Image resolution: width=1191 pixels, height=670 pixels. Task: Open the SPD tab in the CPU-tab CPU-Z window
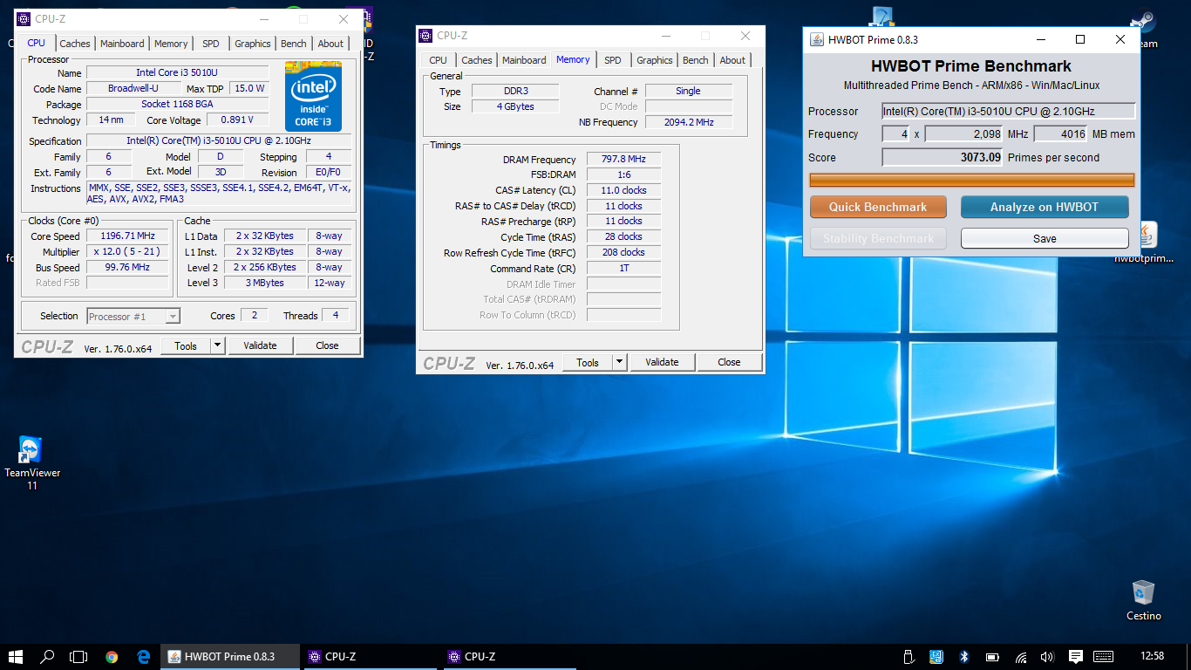coord(211,44)
